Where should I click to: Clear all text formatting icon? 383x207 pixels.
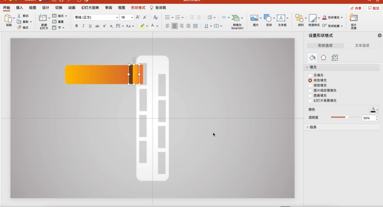click(x=155, y=17)
